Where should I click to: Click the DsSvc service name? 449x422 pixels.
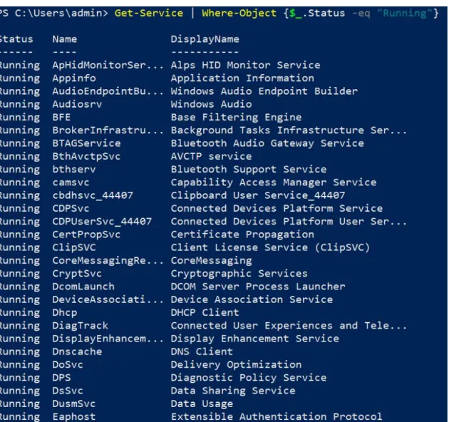coord(68,391)
